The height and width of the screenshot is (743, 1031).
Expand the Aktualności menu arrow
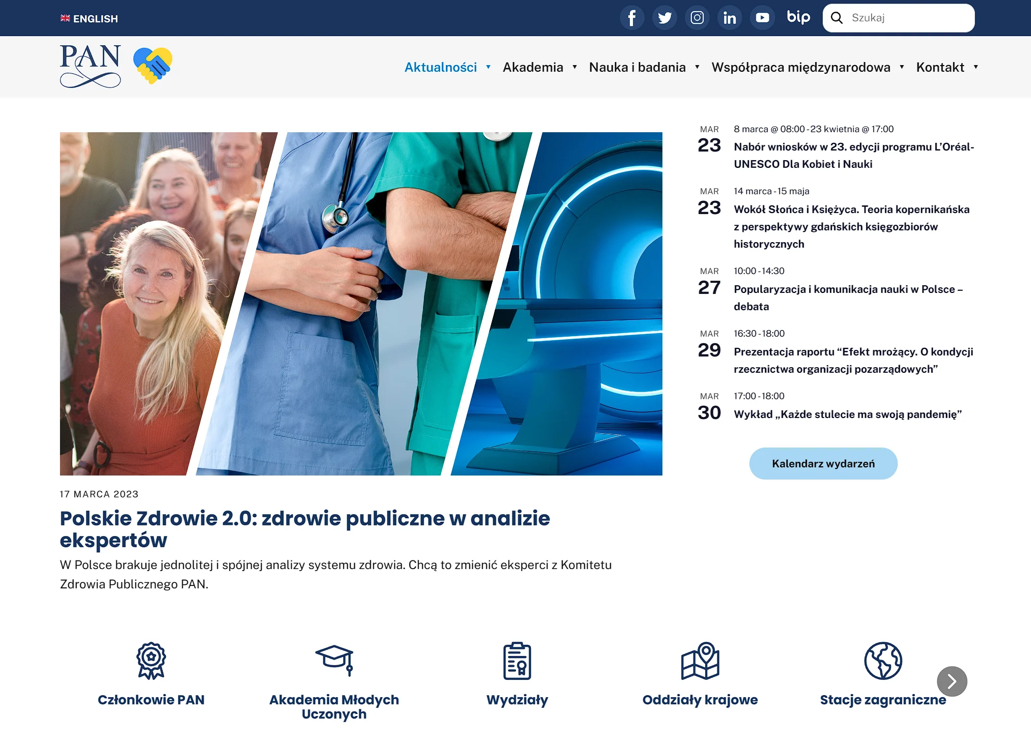coord(489,67)
